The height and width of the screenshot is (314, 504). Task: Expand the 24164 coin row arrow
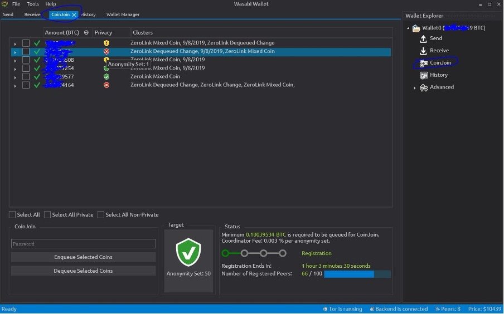pos(15,86)
